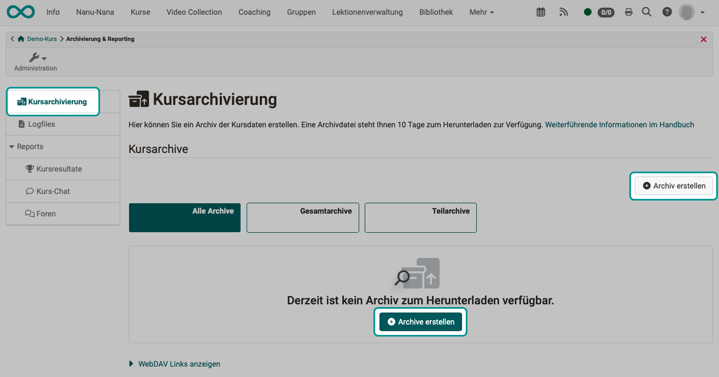The width and height of the screenshot is (719, 377).
Task: Open Logfiles in the sidebar
Action: tap(63, 124)
